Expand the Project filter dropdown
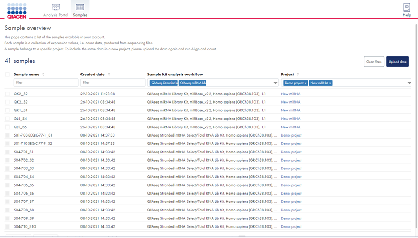 tap(409, 83)
